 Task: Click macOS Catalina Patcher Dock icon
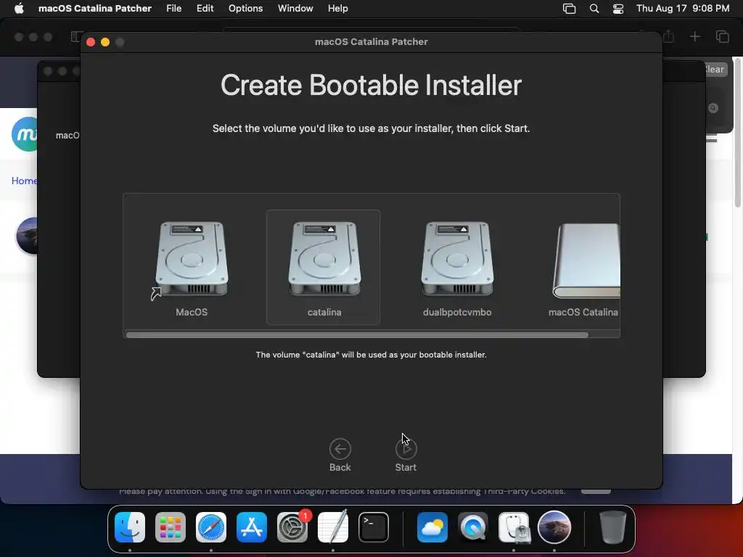[554, 527]
